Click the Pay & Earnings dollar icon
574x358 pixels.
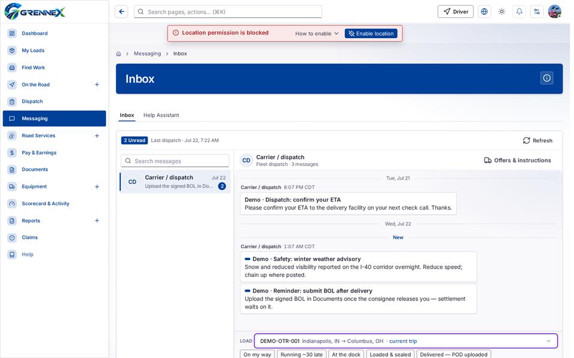tap(12, 153)
